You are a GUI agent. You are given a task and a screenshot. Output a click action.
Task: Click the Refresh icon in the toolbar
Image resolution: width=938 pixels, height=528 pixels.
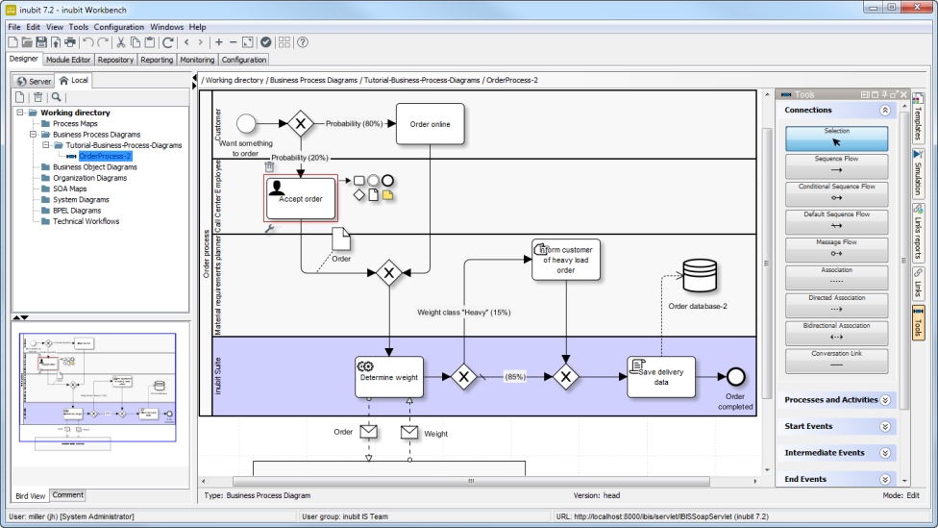click(168, 42)
